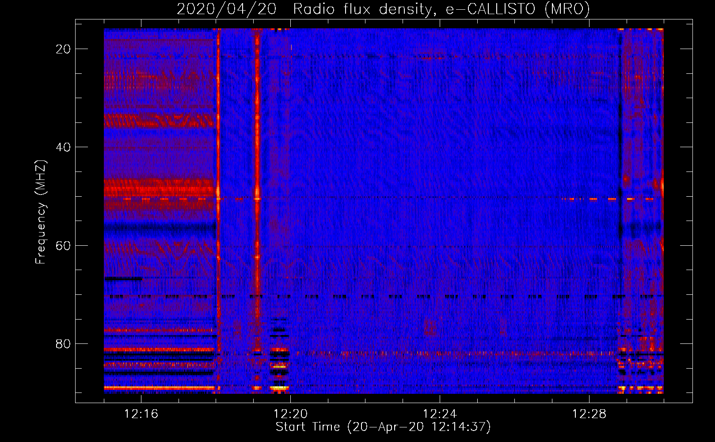Click the "Start Time (20-Apr-20 12:14:37)" label
This screenshot has width=715, height=442.
(x=383, y=427)
